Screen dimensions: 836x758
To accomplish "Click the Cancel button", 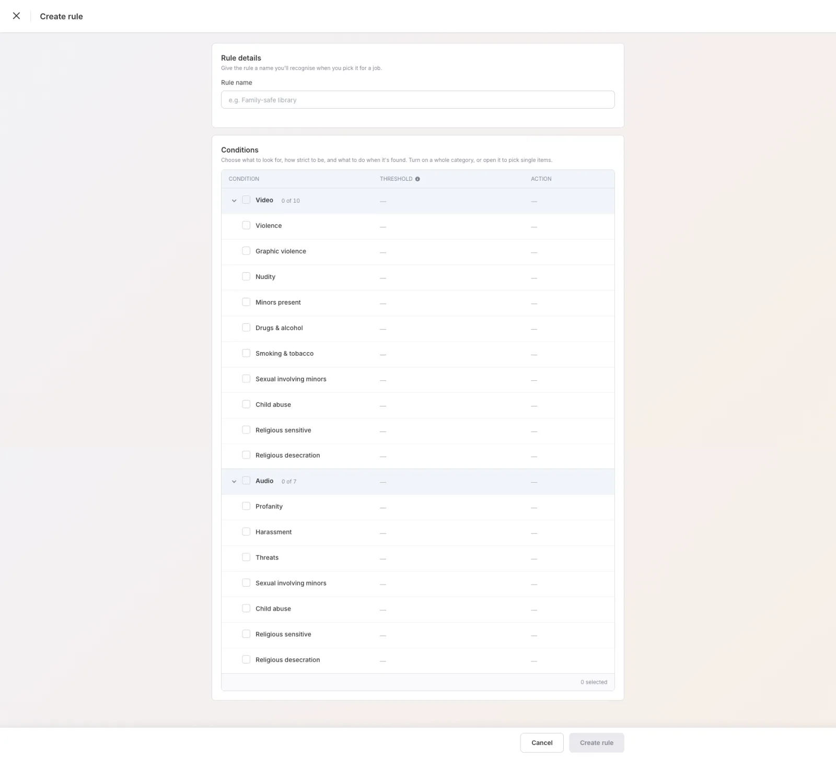I will [542, 743].
